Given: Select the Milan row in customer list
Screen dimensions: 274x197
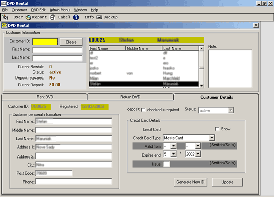Looking at the screenshot, I should coord(144,78).
